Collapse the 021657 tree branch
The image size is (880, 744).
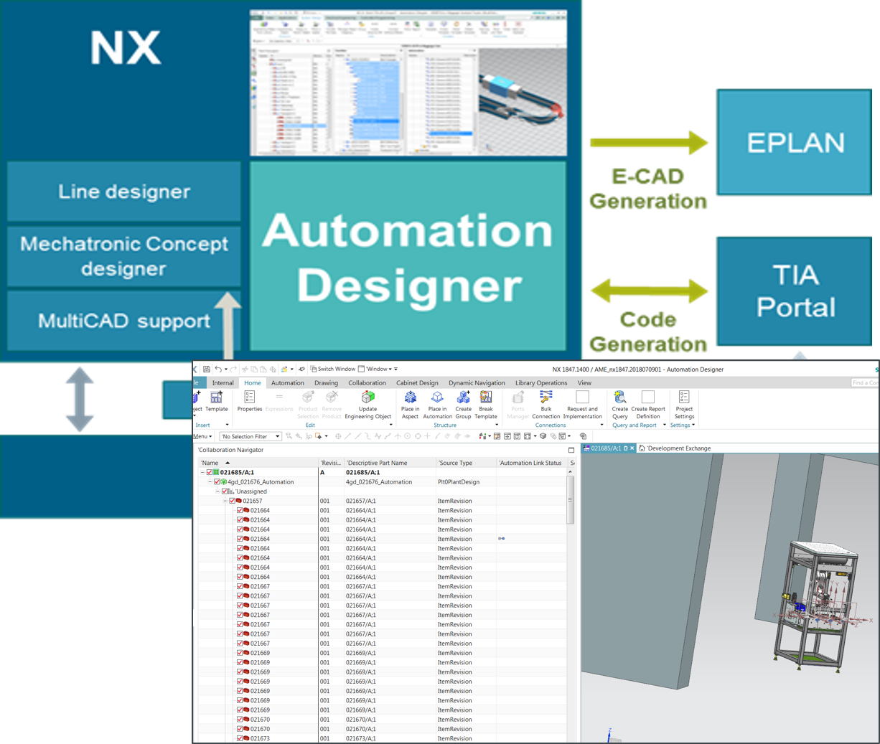[225, 501]
